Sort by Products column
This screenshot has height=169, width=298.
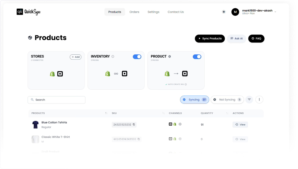pos(106,113)
